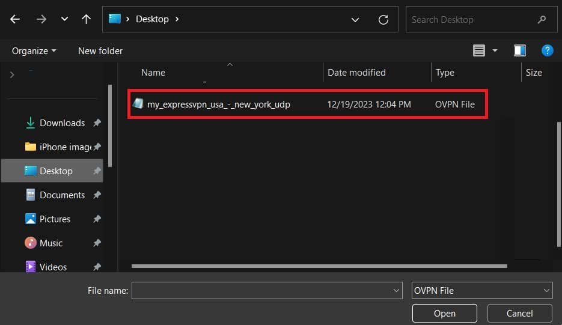Sort by Date modified column
This screenshot has width=562, height=325.
(356, 72)
